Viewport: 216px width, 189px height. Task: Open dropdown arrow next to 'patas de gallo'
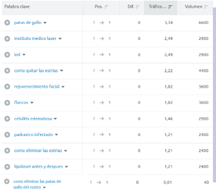45,23
